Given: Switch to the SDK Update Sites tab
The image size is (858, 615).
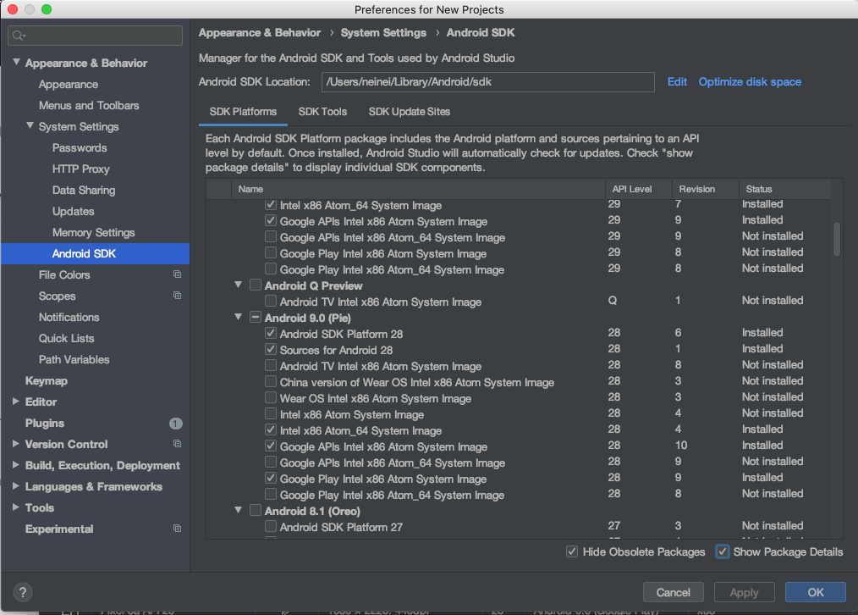Looking at the screenshot, I should pos(410,112).
